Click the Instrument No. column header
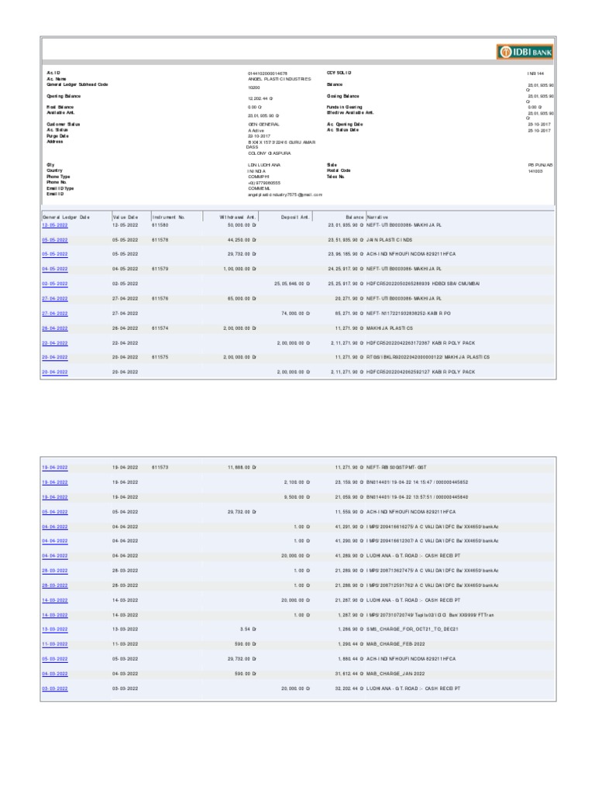 coord(169,217)
